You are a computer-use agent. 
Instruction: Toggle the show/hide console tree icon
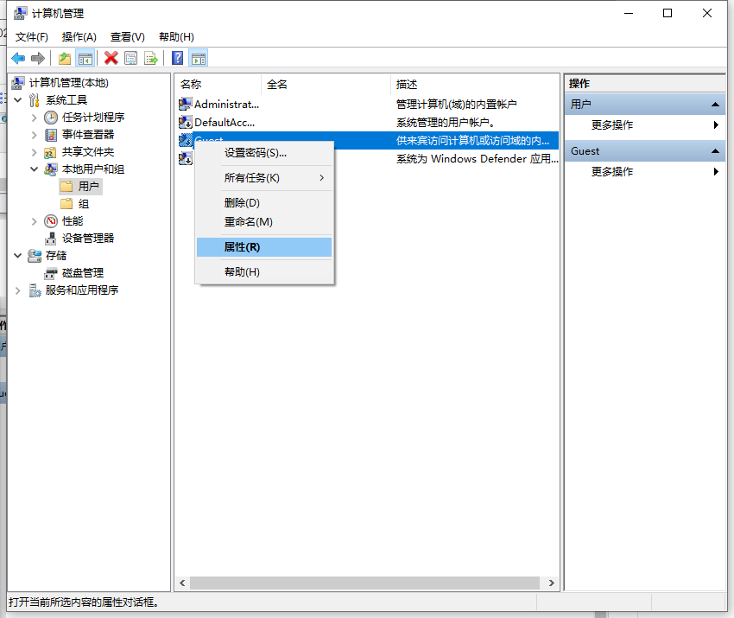(x=85, y=58)
